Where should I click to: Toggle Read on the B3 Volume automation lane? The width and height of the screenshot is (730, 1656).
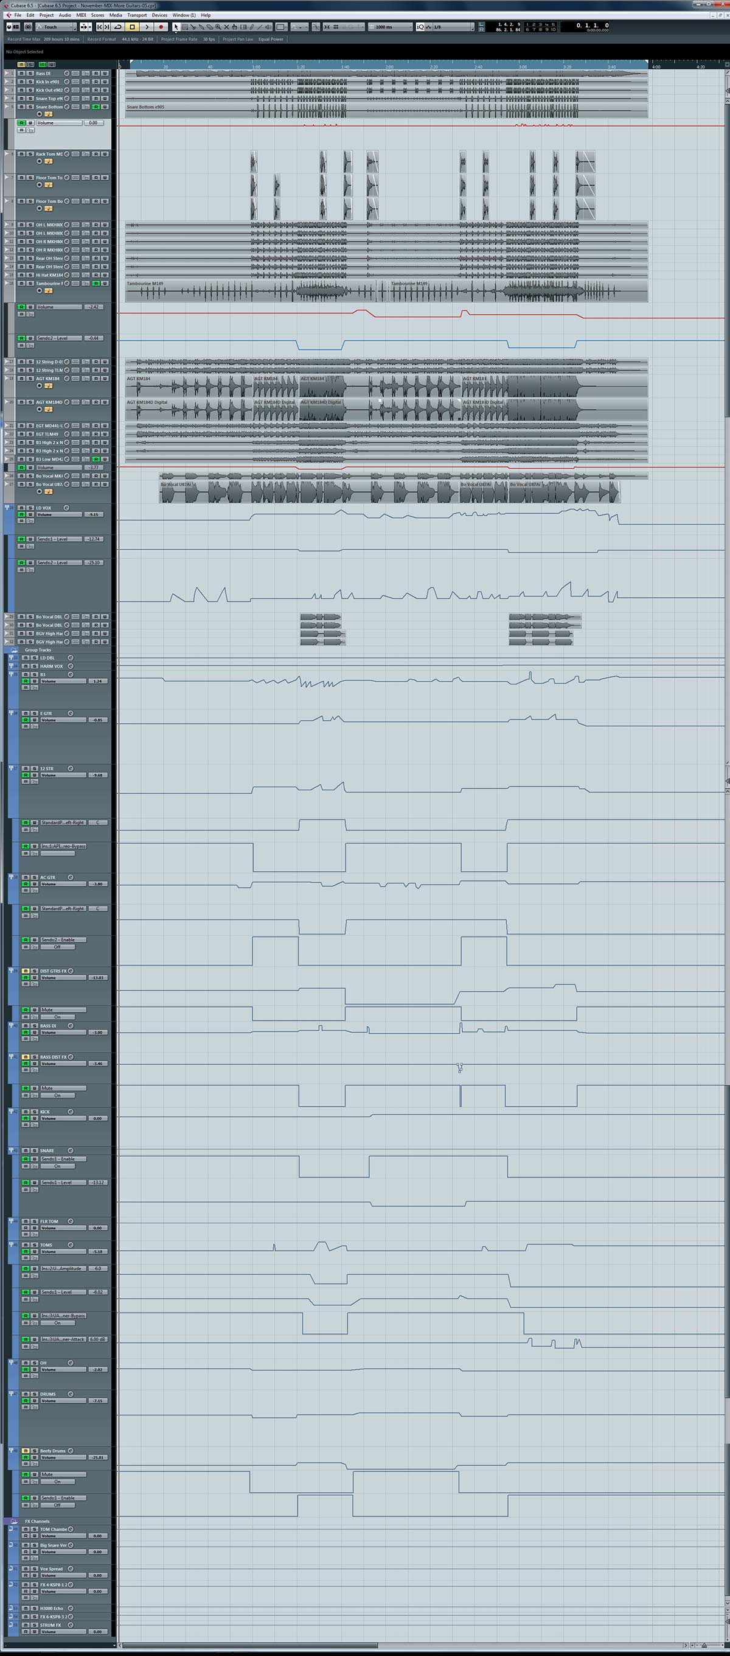[26, 681]
